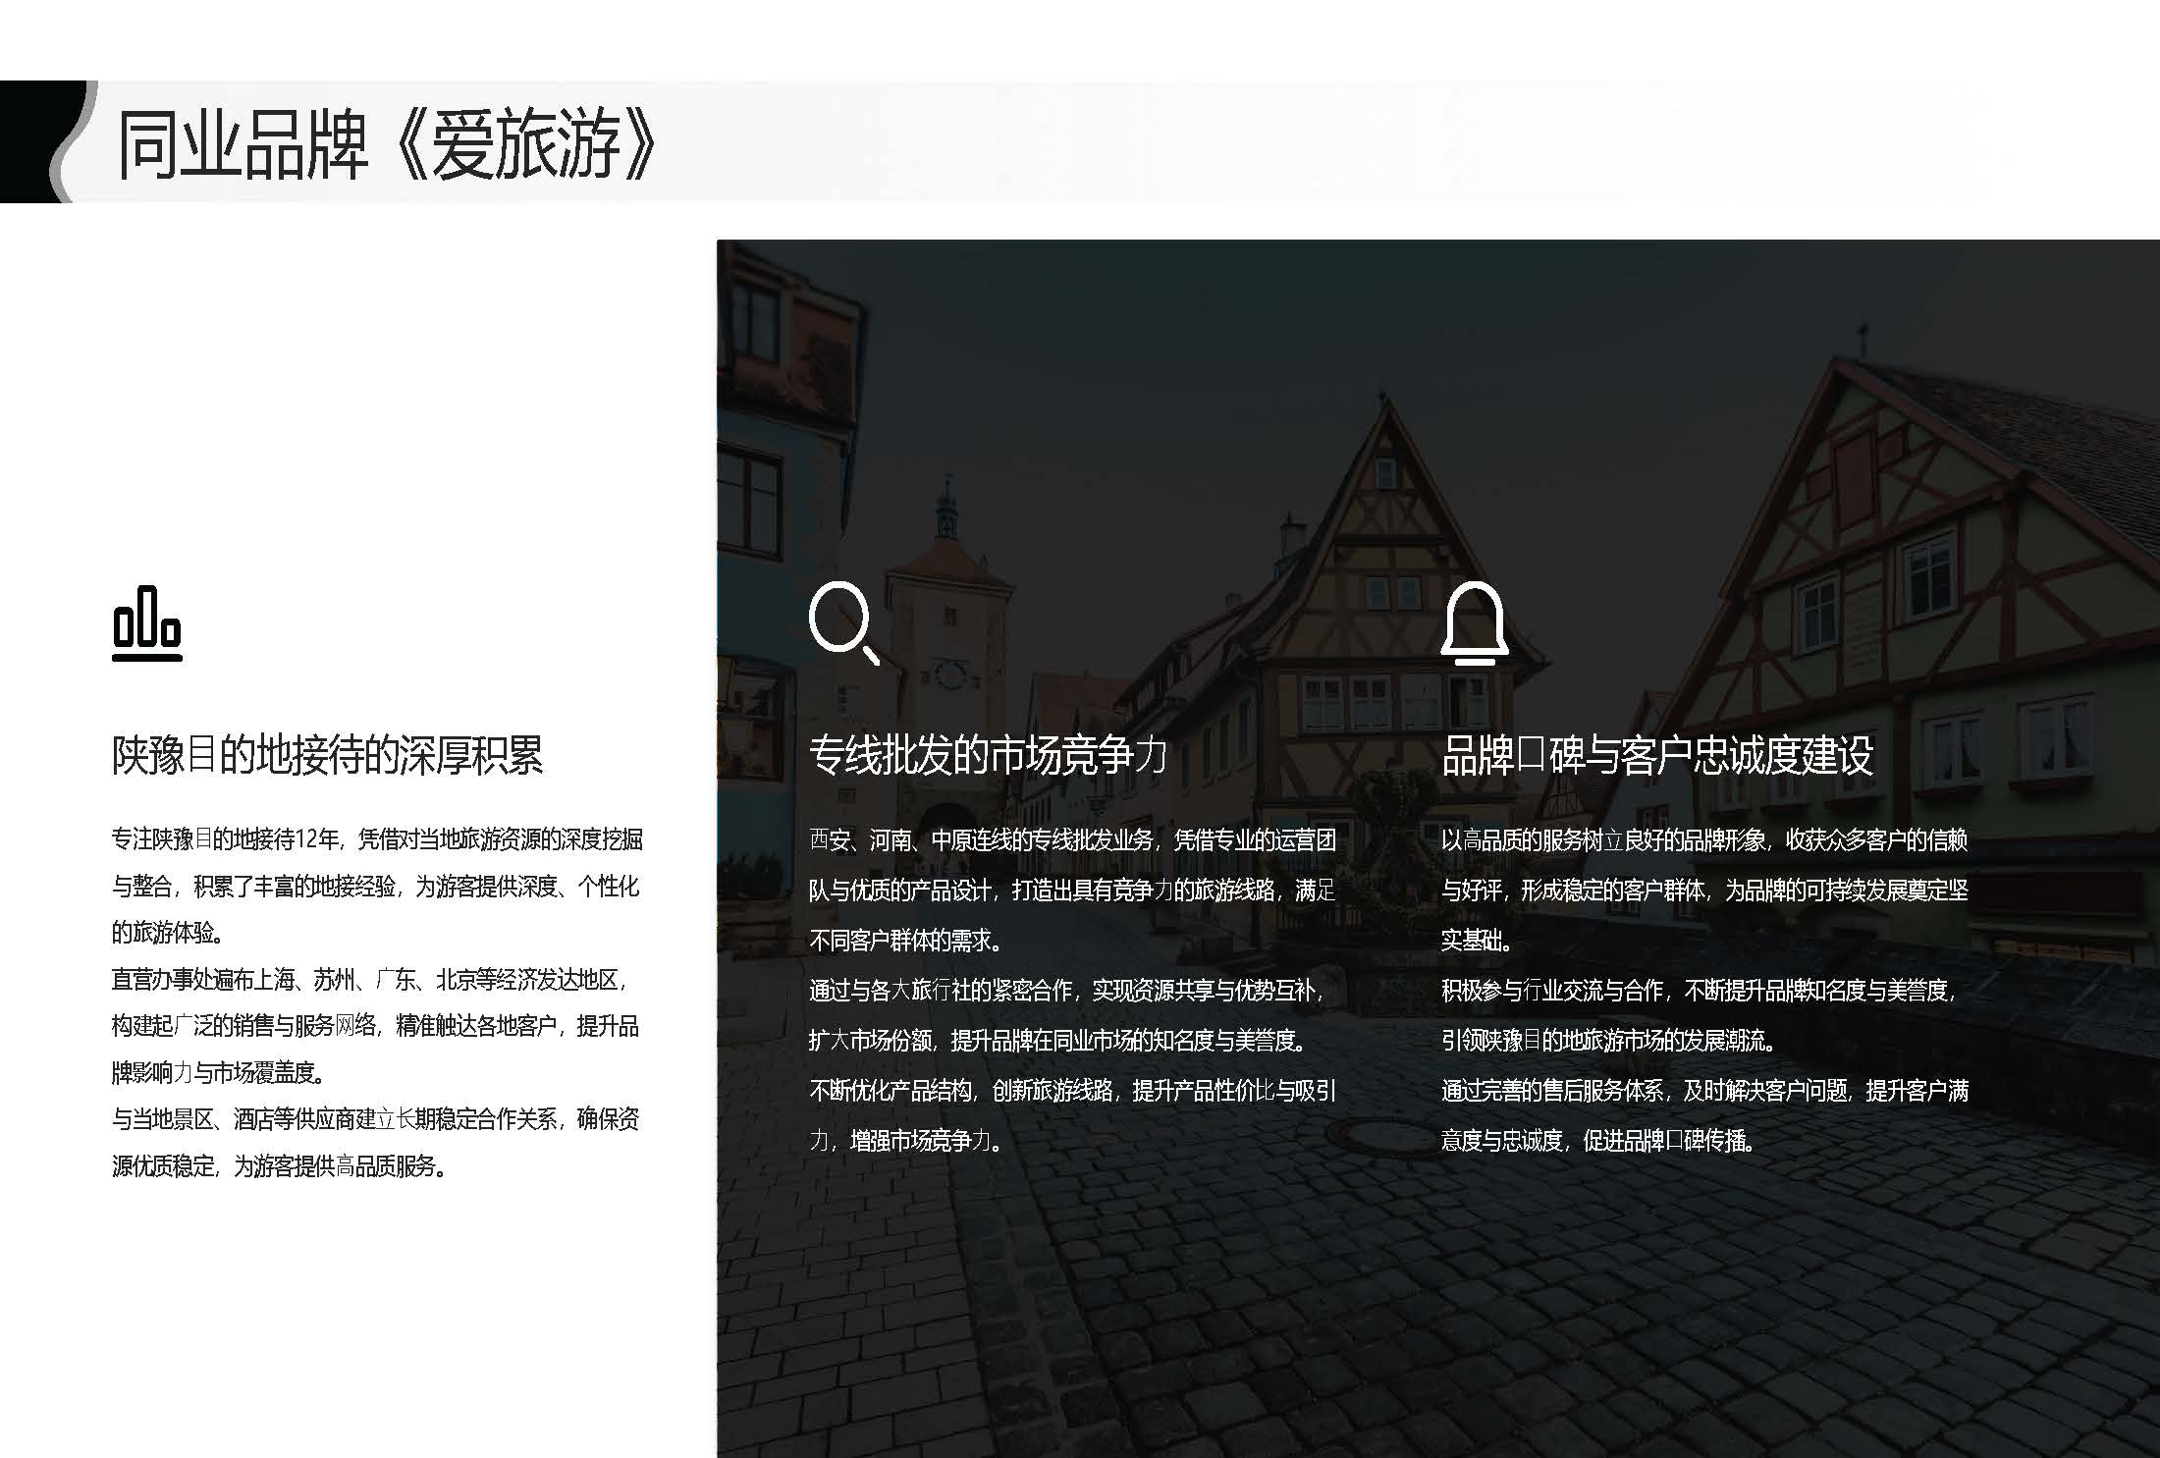Click the magnifying glass search icon

[844, 623]
